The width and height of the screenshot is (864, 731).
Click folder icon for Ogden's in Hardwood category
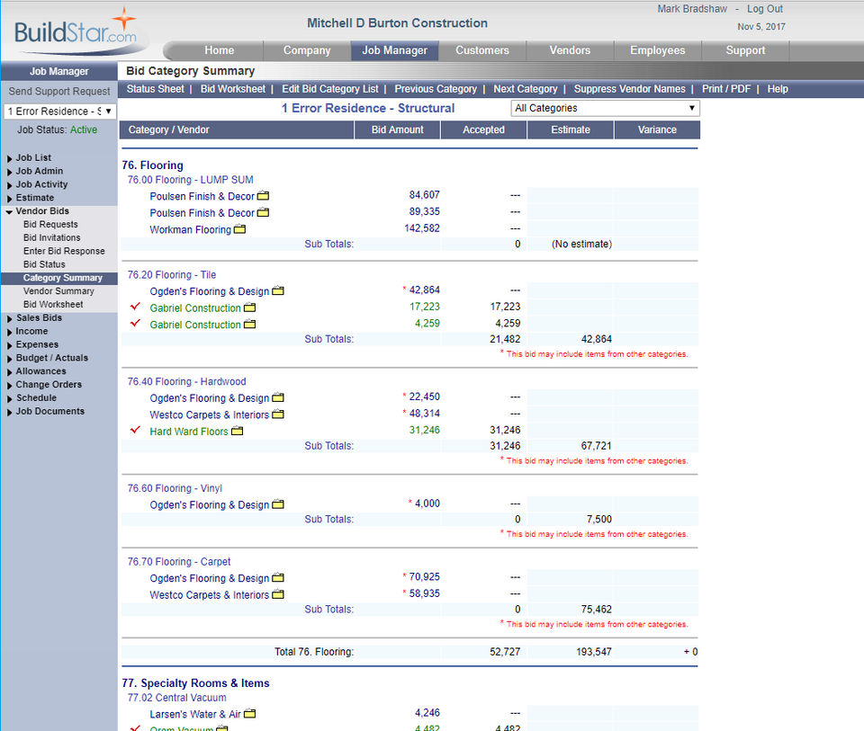tap(278, 397)
